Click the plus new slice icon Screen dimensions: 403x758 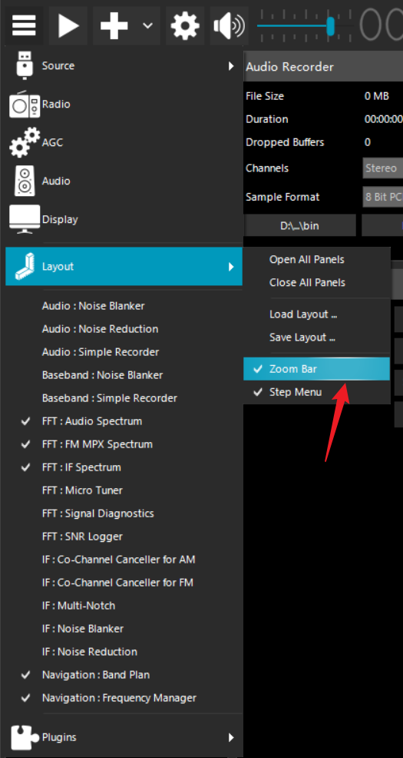[114, 25]
